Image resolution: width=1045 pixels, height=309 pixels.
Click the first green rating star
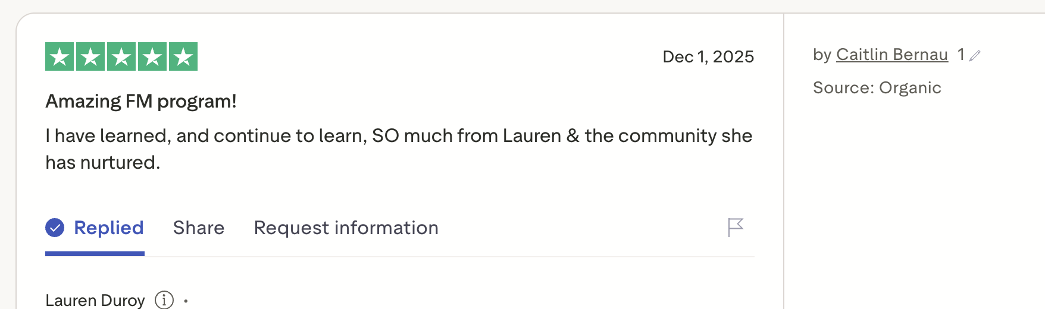click(60, 56)
